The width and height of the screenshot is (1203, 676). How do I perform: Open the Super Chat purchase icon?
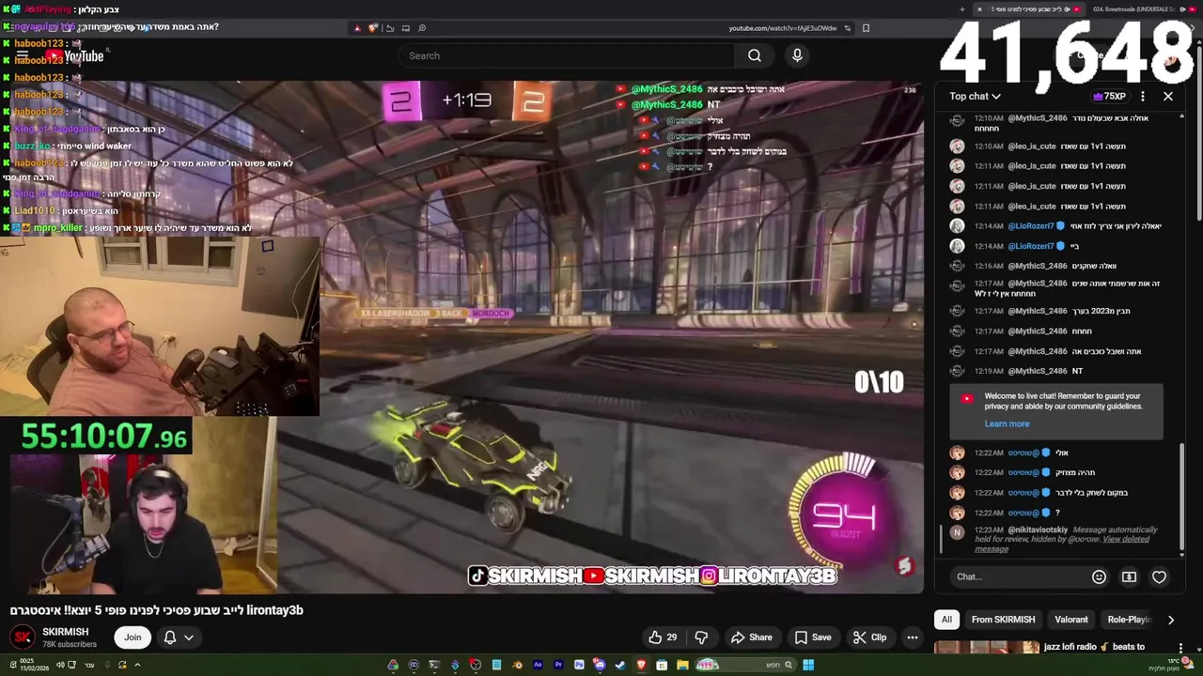click(x=1129, y=576)
